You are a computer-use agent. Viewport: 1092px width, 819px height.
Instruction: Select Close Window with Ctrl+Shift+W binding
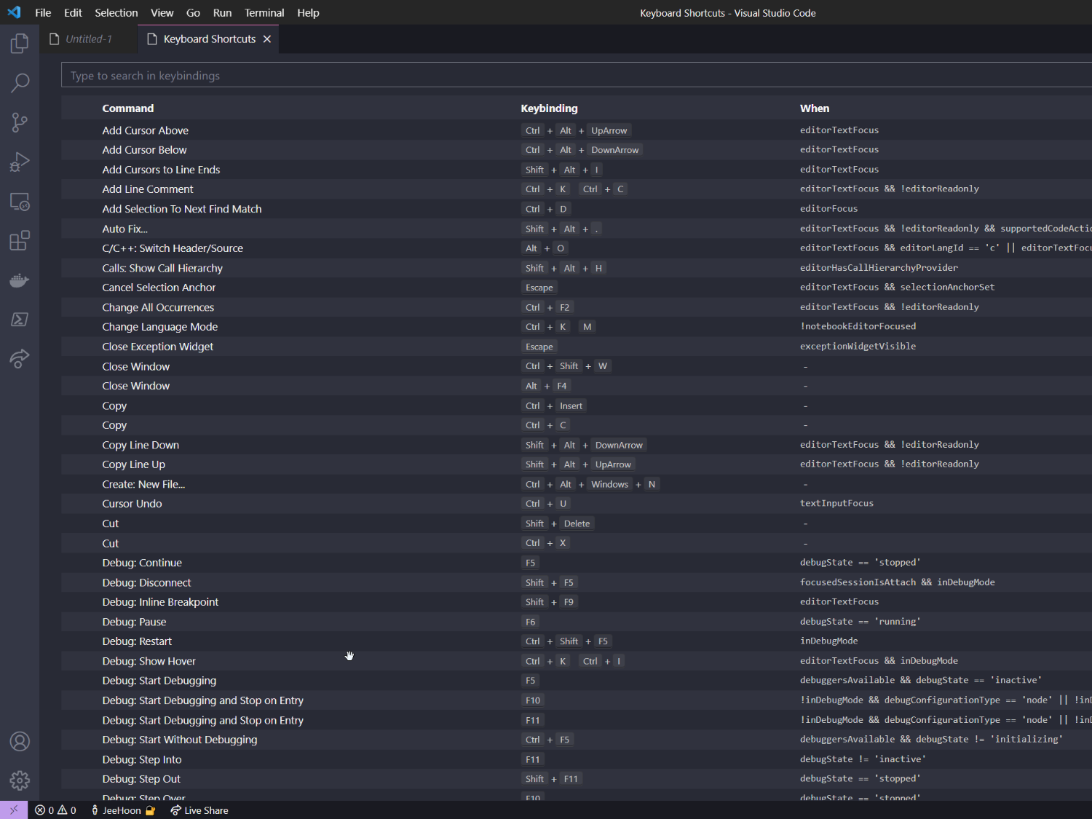(577, 366)
